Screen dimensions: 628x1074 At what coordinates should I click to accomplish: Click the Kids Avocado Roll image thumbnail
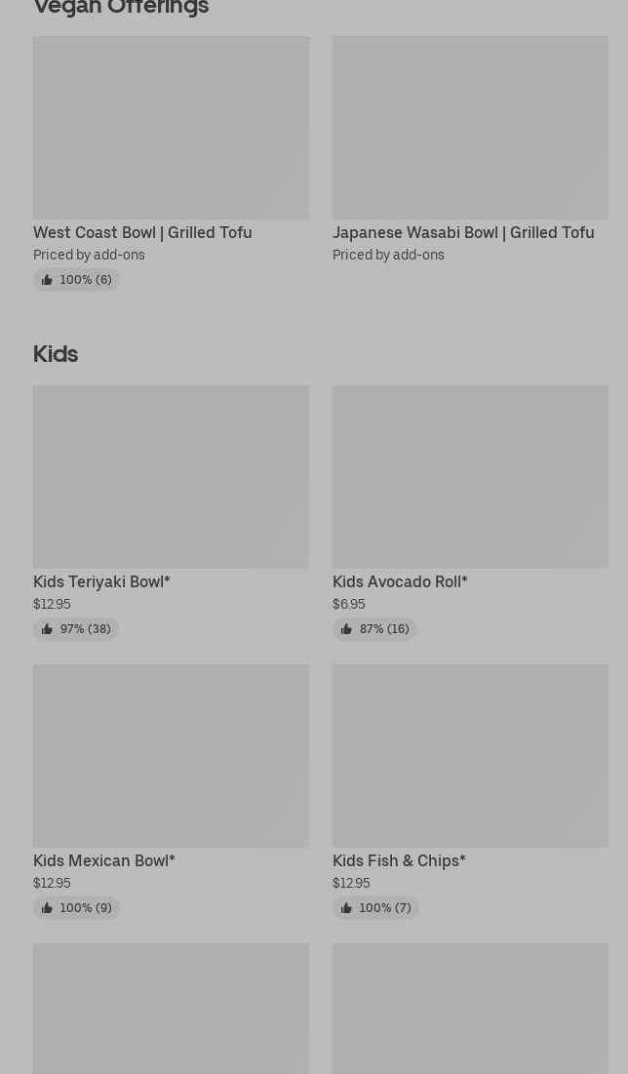(x=470, y=476)
